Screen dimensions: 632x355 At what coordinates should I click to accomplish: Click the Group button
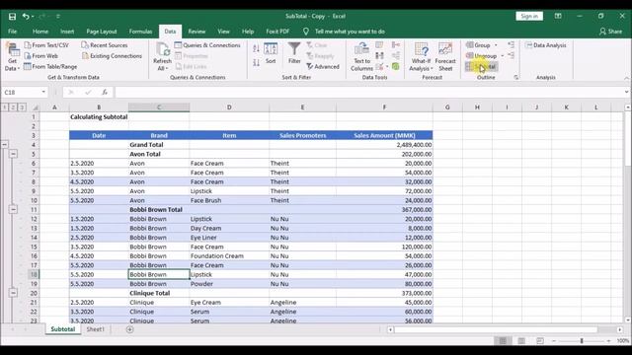click(x=478, y=45)
